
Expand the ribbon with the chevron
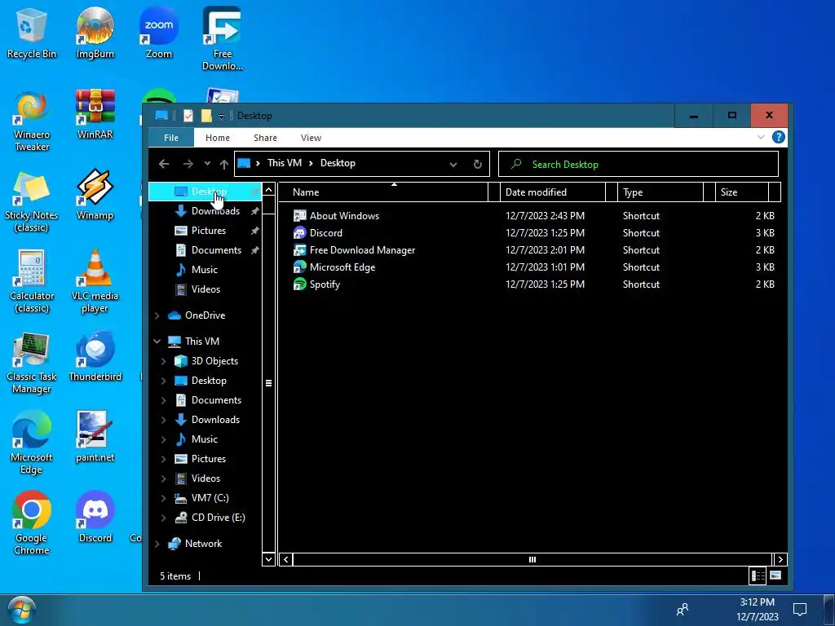tap(761, 137)
